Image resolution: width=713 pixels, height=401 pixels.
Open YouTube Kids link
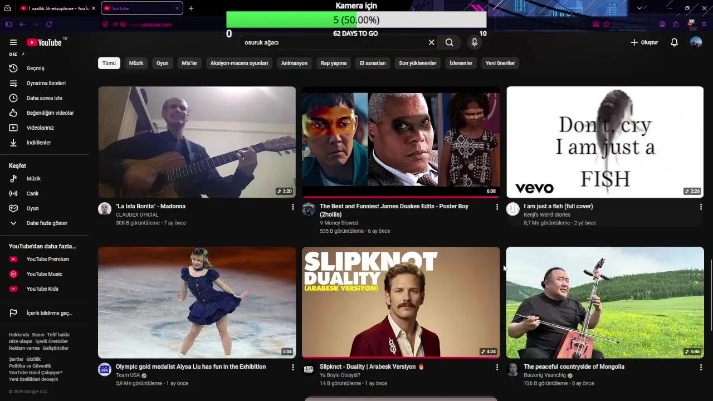pyautogui.click(x=45, y=289)
